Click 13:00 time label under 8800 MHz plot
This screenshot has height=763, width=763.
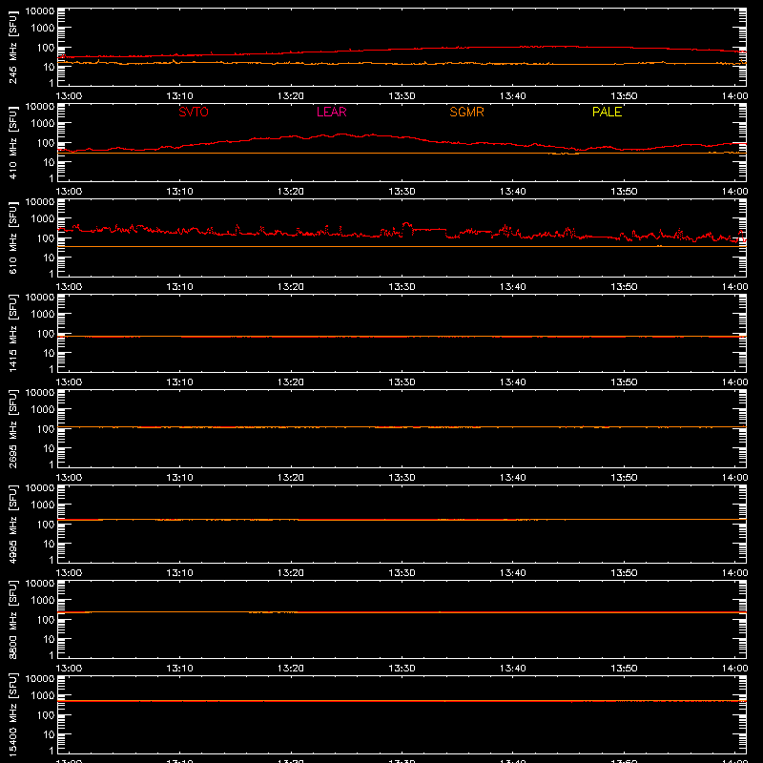[x=69, y=669]
